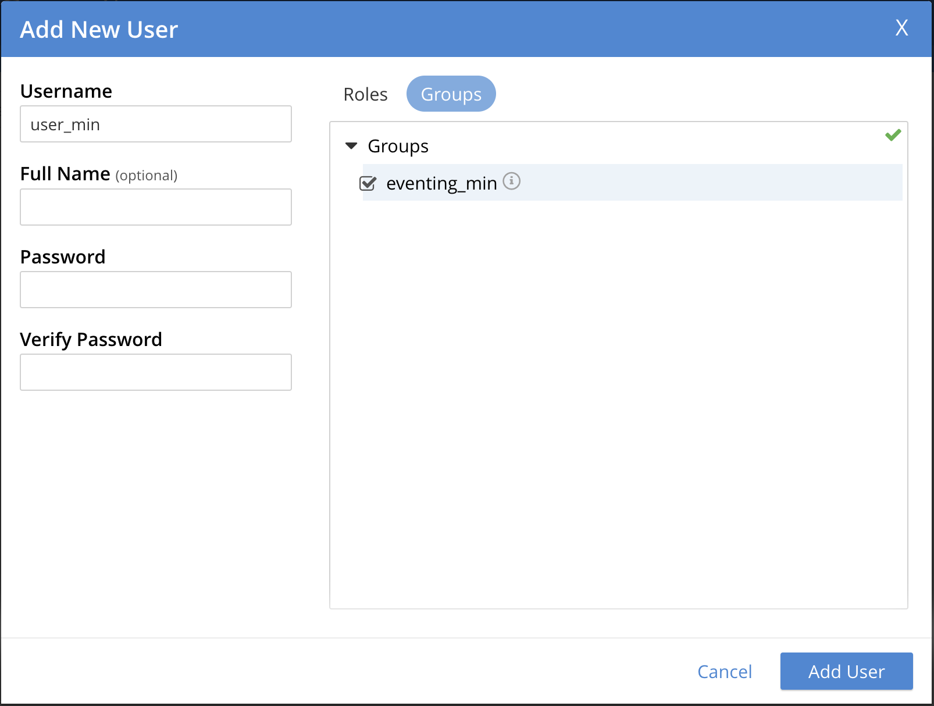Click the green checkmark in the groups panel

click(893, 136)
